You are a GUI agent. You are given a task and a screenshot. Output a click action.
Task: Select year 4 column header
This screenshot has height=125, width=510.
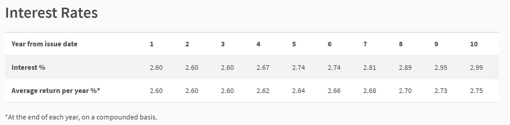[x=258, y=44]
